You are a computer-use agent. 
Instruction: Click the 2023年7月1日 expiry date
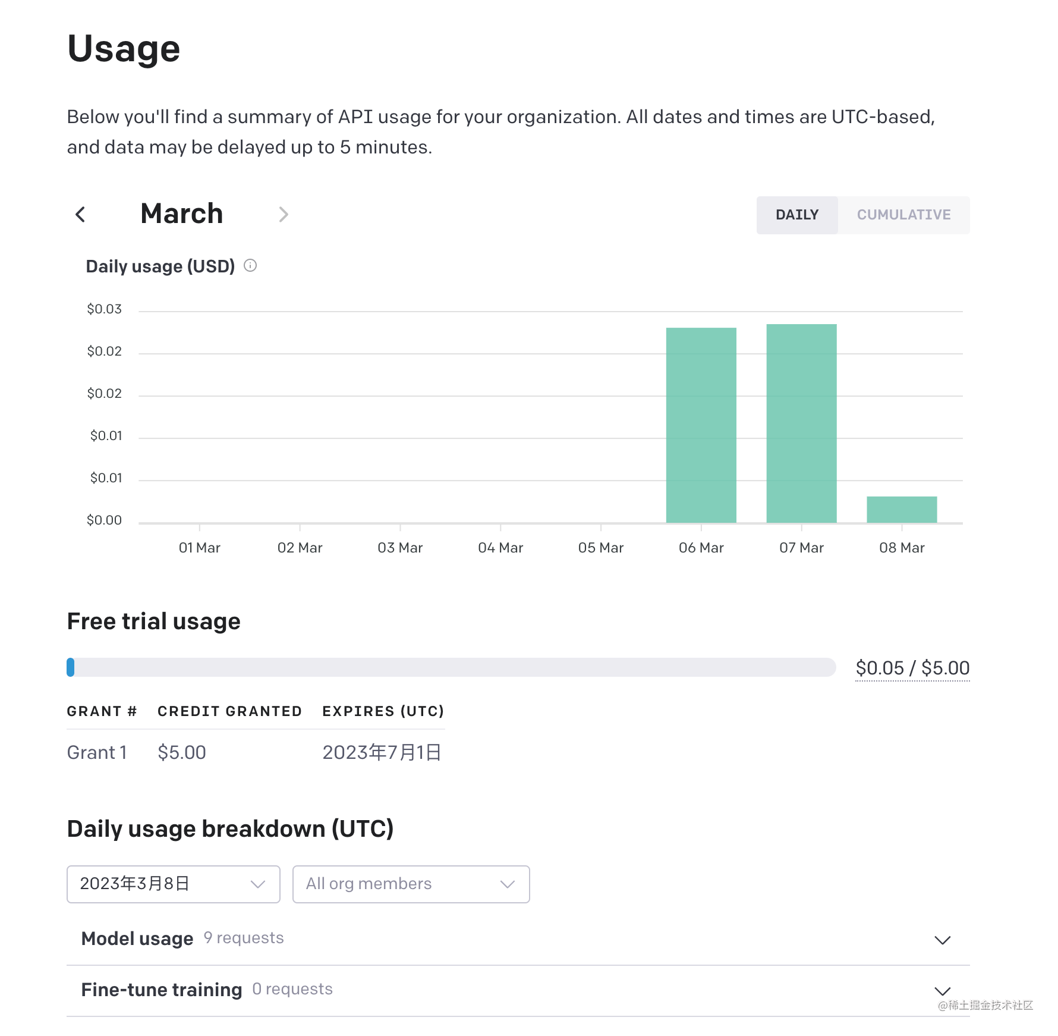point(382,752)
